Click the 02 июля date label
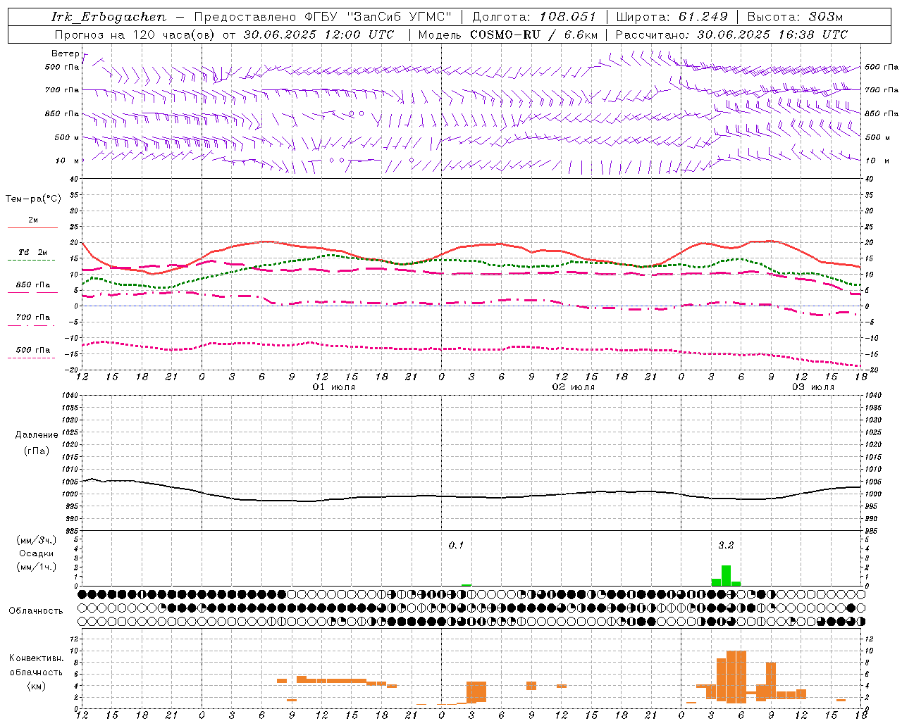Screen dimensions: 902x721 coord(574,387)
